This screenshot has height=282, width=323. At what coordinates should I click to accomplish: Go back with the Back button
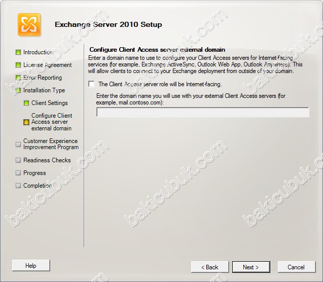coord(210,267)
